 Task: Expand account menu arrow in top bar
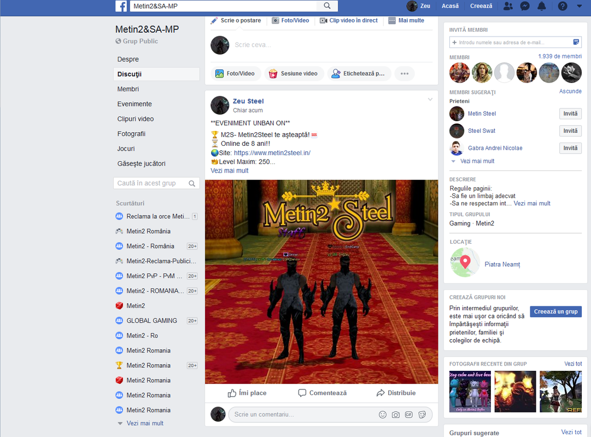pos(580,6)
